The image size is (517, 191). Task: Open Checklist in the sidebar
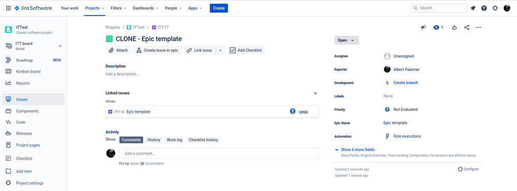tap(34, 158)
